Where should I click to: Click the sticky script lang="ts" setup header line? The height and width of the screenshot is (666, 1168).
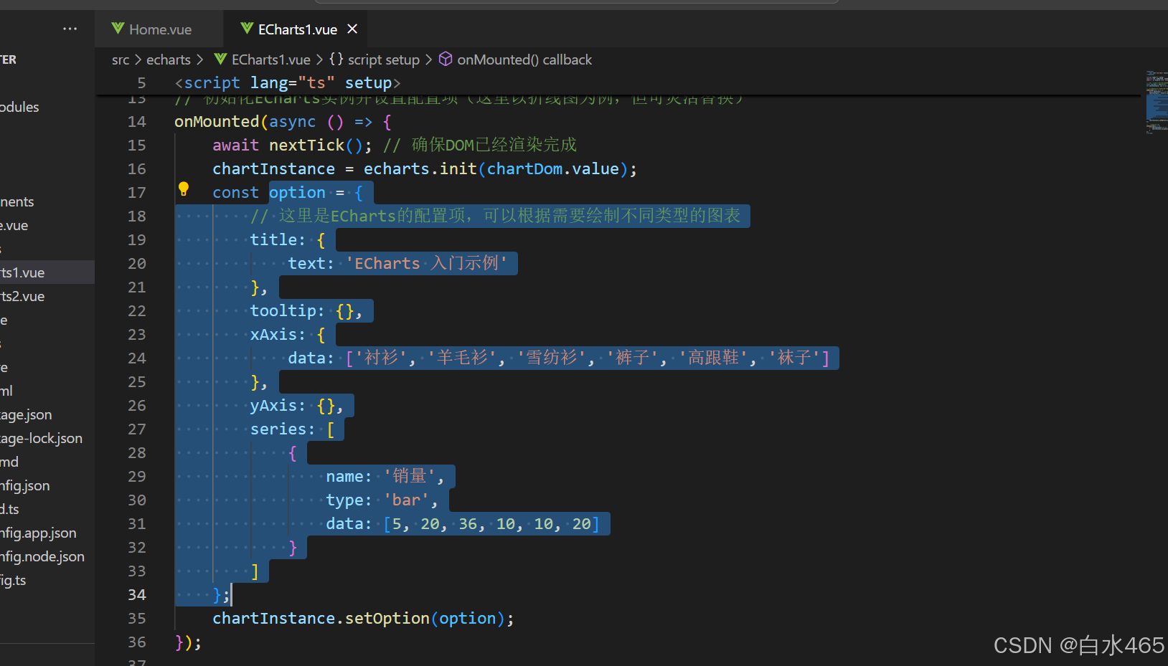tap(288, 83)
